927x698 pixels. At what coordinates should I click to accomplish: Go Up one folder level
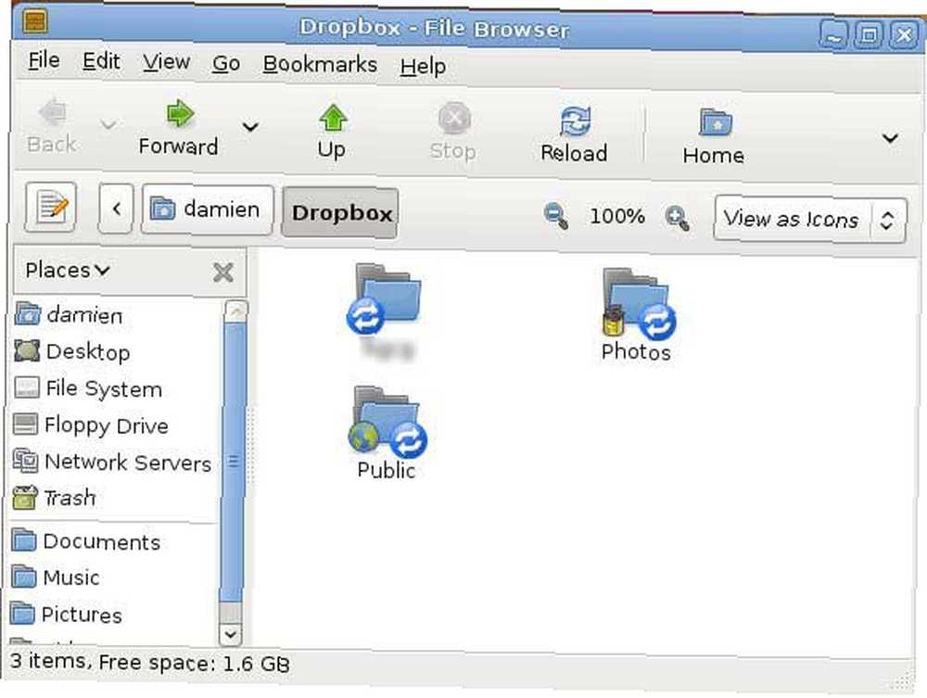332,133
